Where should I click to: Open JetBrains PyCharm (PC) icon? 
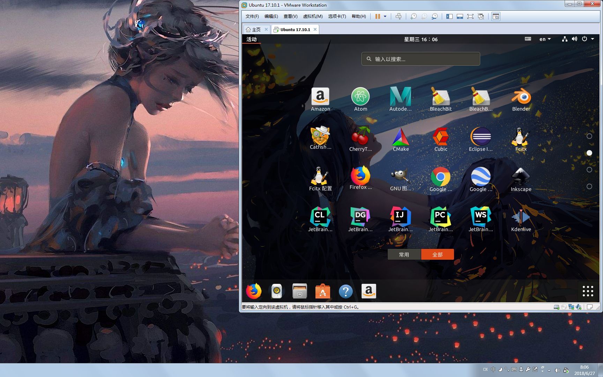441,217
